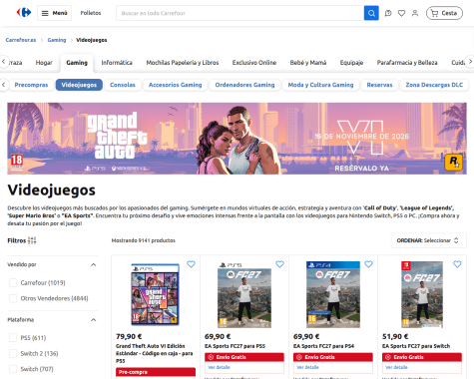The height and width of the screenshot is (379, 474).
Task: Select the Exclusivo Online tab
Action: tap(254, 63)
